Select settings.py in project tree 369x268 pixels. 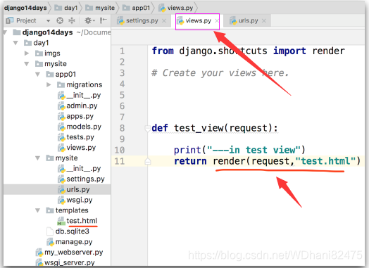pyautogui.click(x=85, y=179)
